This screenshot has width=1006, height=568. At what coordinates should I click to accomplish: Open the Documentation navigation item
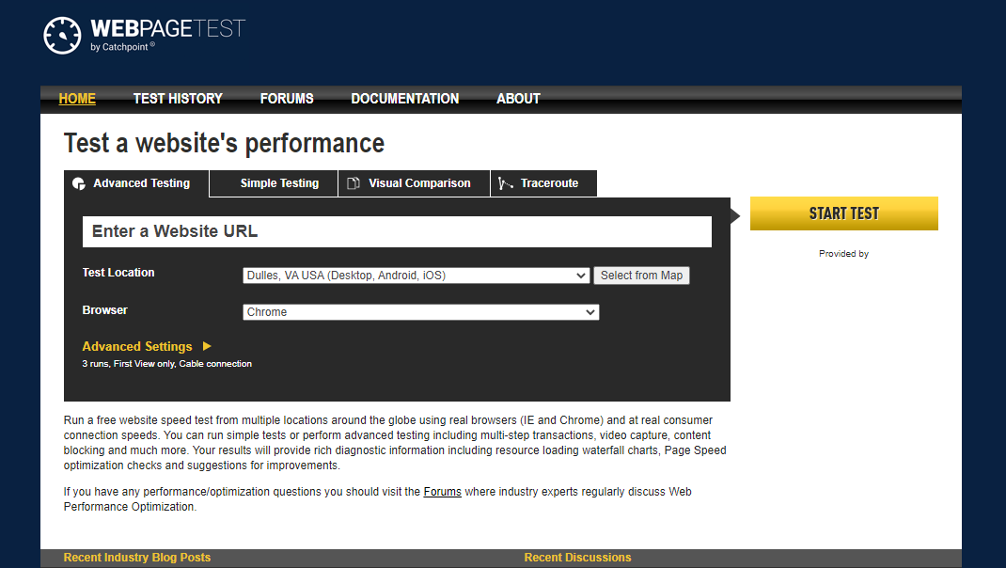tap(405, 99)
